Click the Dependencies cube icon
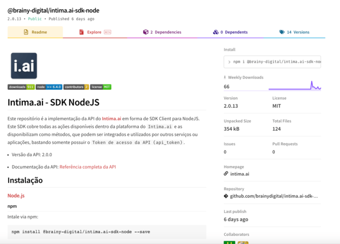The height and width of the screenshot is (244, 340). 145,32
